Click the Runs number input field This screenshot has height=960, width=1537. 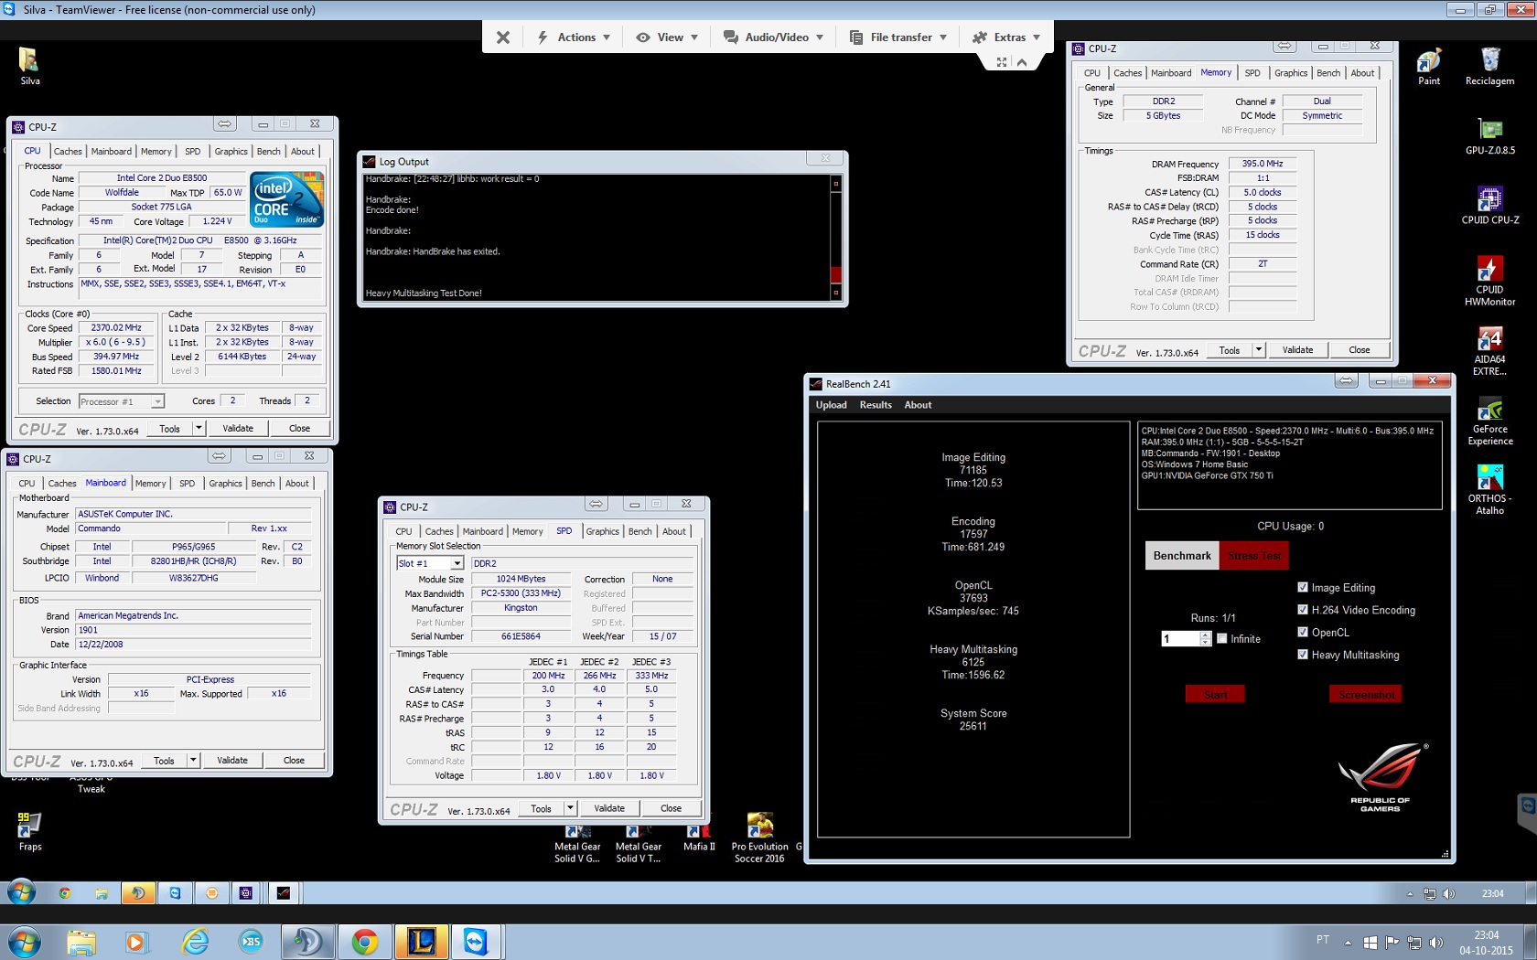click(x=1180, y=638)
